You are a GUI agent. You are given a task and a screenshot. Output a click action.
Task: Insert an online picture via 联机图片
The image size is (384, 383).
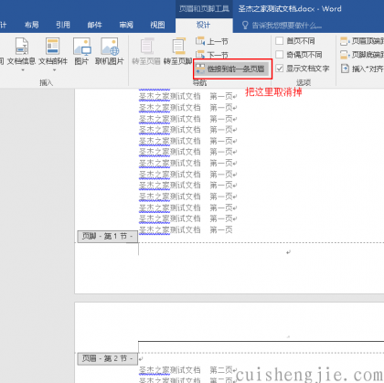110,47
